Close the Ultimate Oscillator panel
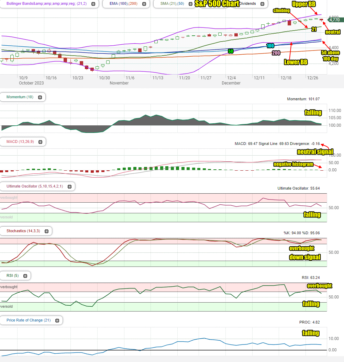The image size is (344, 362). (69, 186)
